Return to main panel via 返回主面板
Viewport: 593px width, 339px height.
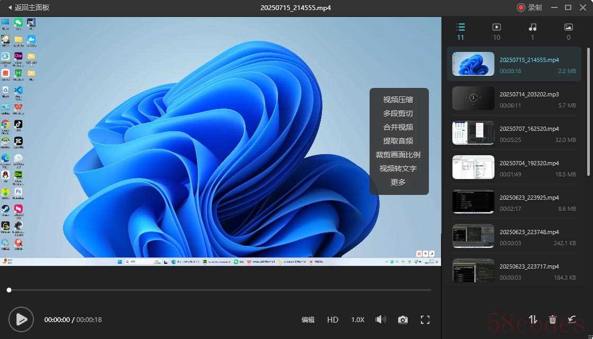[x=29, y=7]
